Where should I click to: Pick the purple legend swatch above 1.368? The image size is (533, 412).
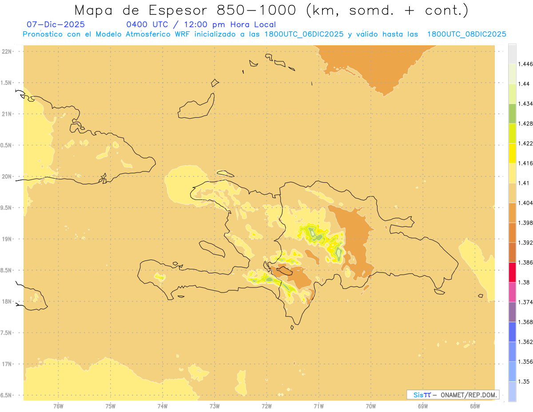pyautogui.click(x=512, y=312)
